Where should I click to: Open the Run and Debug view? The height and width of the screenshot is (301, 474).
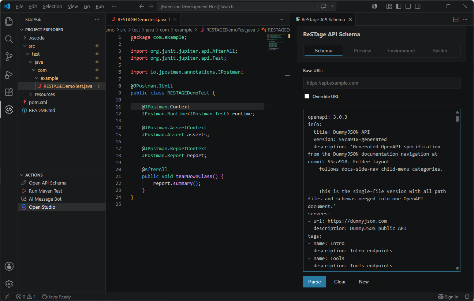pyautogui.click(x=9, y=74)
